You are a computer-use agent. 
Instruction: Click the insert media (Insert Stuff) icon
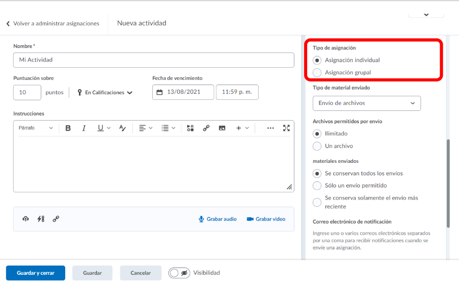pos(190,128)
